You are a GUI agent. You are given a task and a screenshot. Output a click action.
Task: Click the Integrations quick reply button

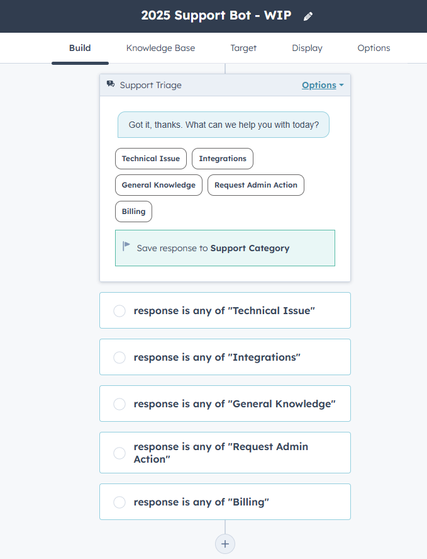click(223, 159)
